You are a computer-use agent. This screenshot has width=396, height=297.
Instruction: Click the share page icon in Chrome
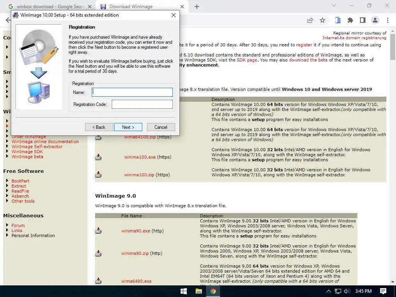coord(310,20)
